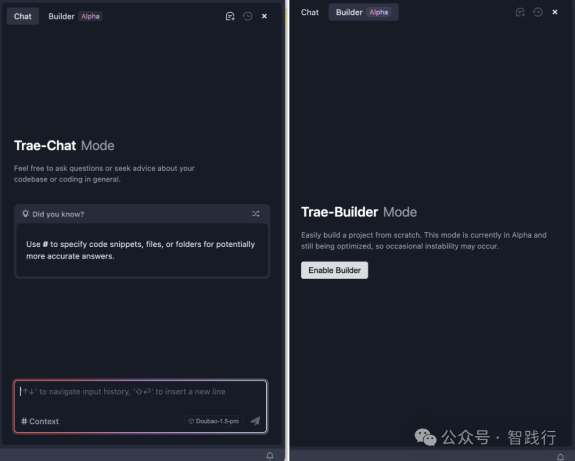
Task: Click the 'Easily build a project' description
Action: tap(424, 240)
